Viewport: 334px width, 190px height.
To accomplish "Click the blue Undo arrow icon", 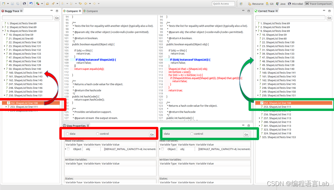I will pyautogui.click(x=31, y=4).
